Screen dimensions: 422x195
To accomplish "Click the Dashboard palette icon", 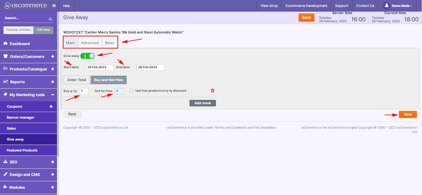I will point(5,44).
